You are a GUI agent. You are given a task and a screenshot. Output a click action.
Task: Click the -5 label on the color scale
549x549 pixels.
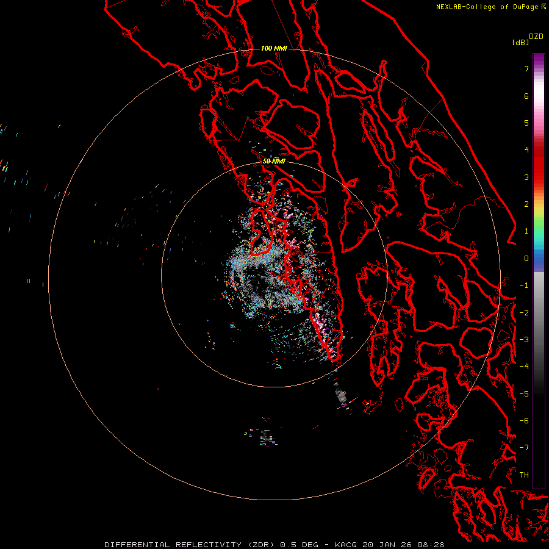[x=524, y=394]
